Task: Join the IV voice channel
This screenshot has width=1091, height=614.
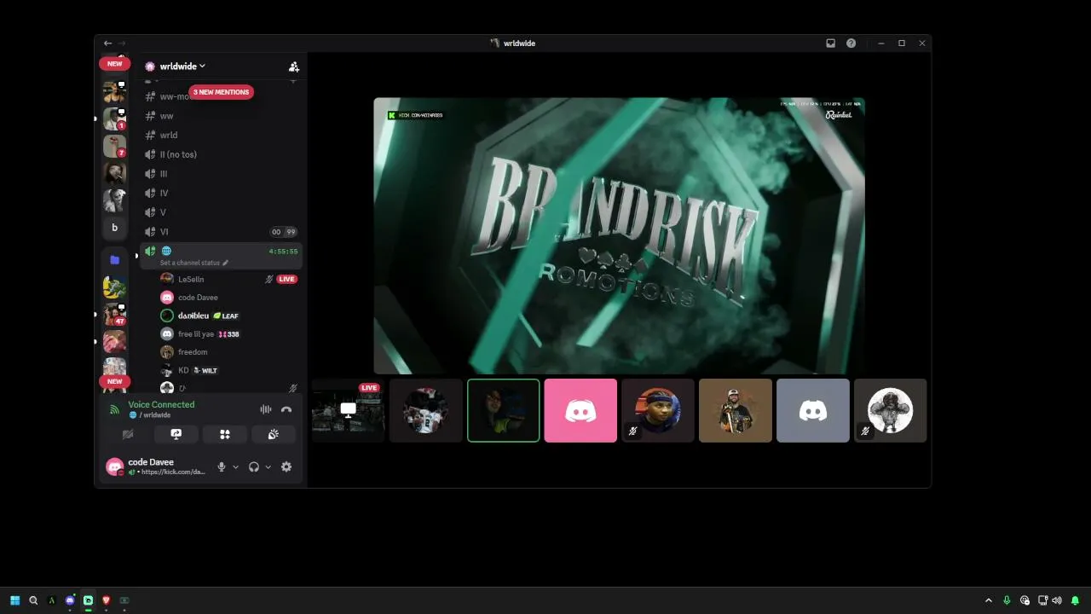Action: coord(221,193)
